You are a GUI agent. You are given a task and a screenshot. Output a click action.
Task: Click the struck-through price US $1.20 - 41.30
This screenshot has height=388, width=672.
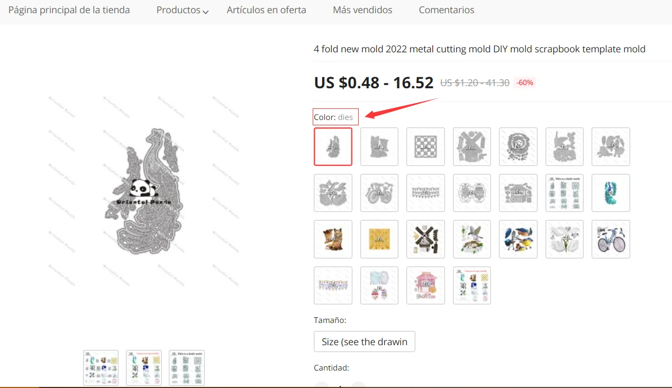[x=475, y=83]
